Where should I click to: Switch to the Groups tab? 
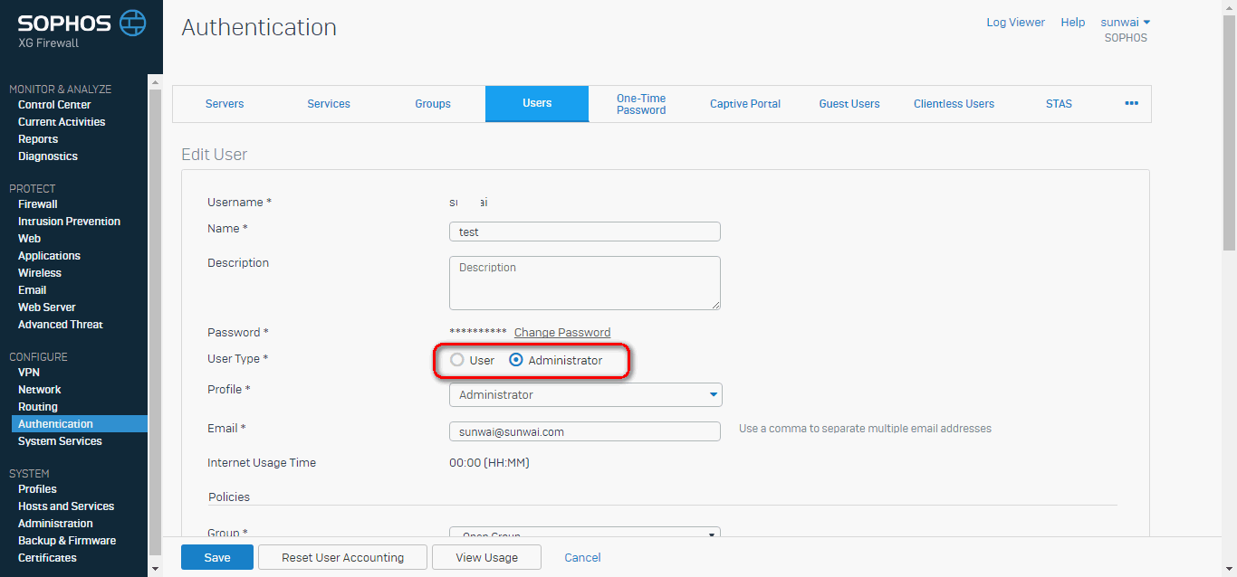[433, 104]
